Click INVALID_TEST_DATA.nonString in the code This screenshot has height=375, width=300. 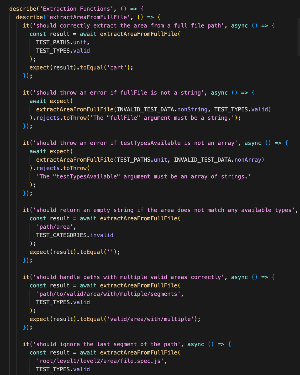(162, 109)
